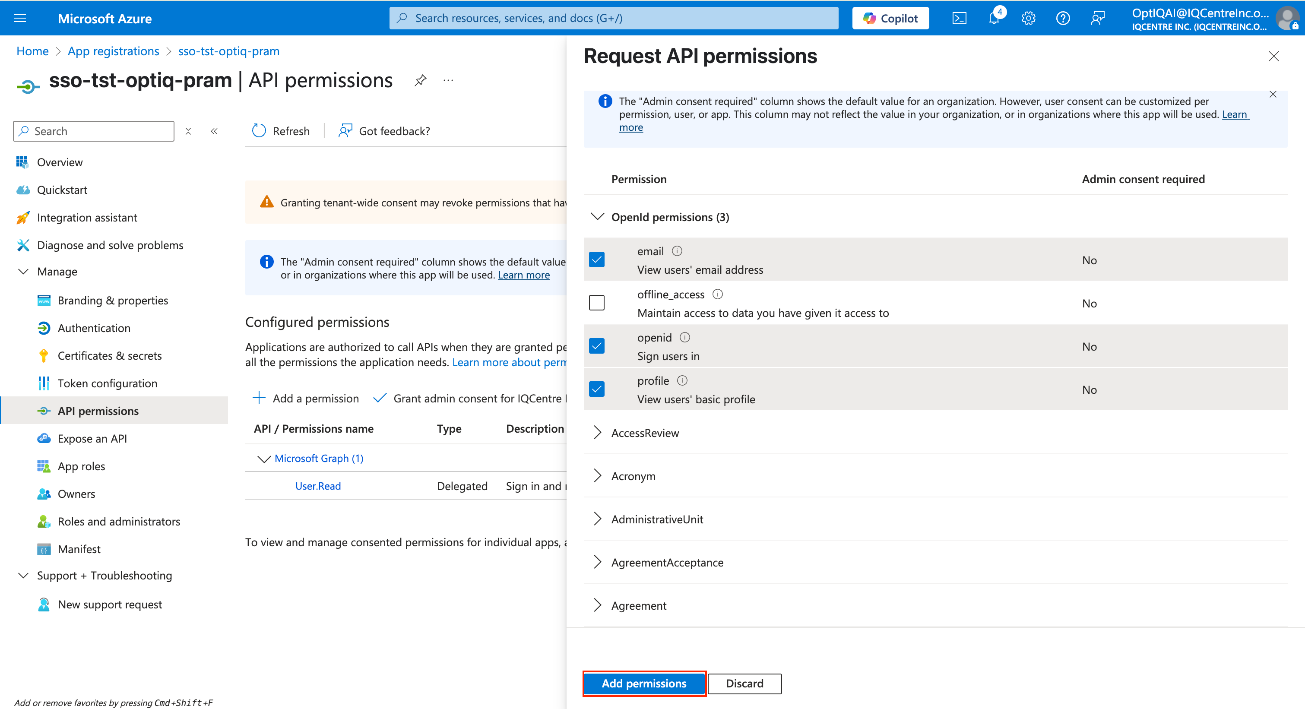Expand the Acronym permission group
This screenshot has width=1305, height=709.
tap(598, 475)
